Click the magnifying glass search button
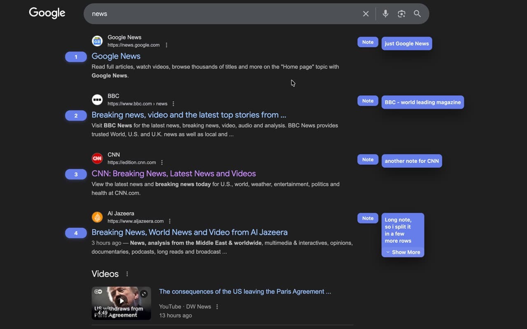Viewport: 527px width, 329px height. tap(417, 14)
